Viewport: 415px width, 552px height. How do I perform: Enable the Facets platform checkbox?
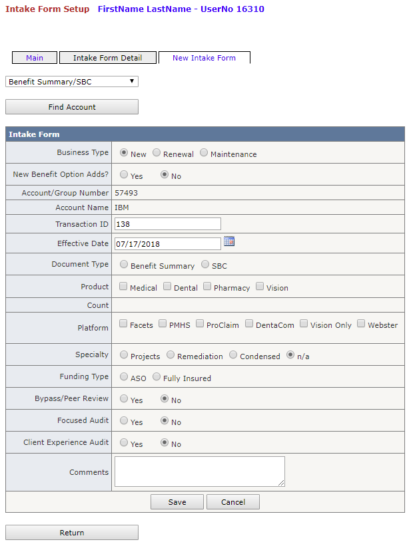pos(123,323)
